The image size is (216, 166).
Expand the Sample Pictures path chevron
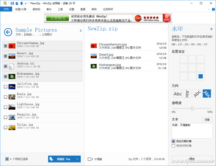point(81,31)
